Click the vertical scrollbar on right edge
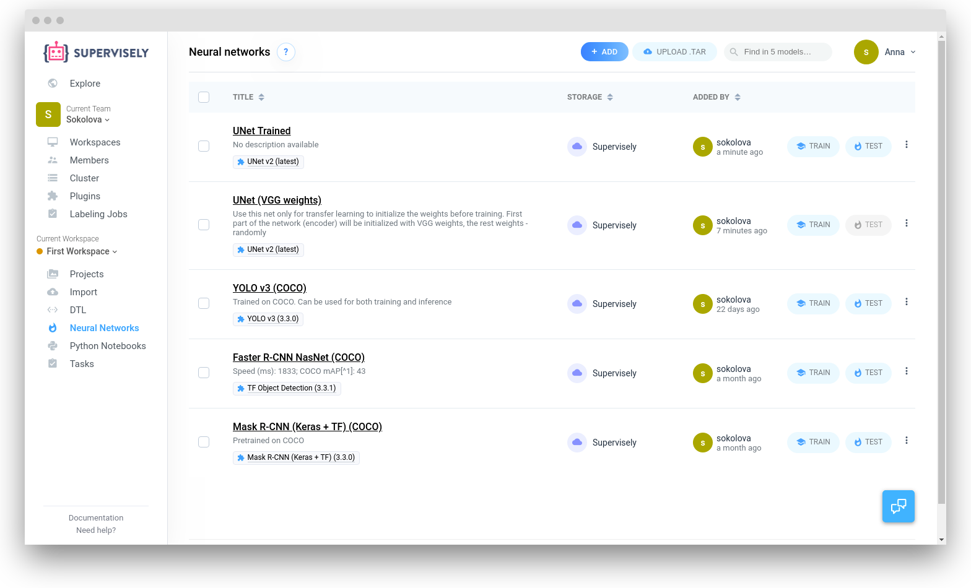The height and width of the screenshot is (588, 971). pyautogui.click(x=942, y=272)
